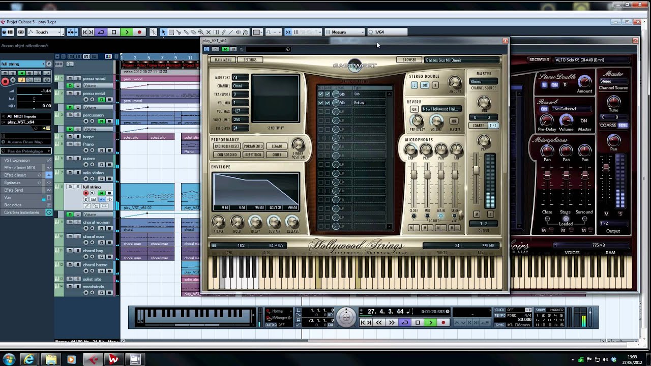The width and height of the screenshot is (651, 366).
Task: Uncheck the Loaded checkbox for Release articulation
Action: pyautogui.click(x=328, y=103)
